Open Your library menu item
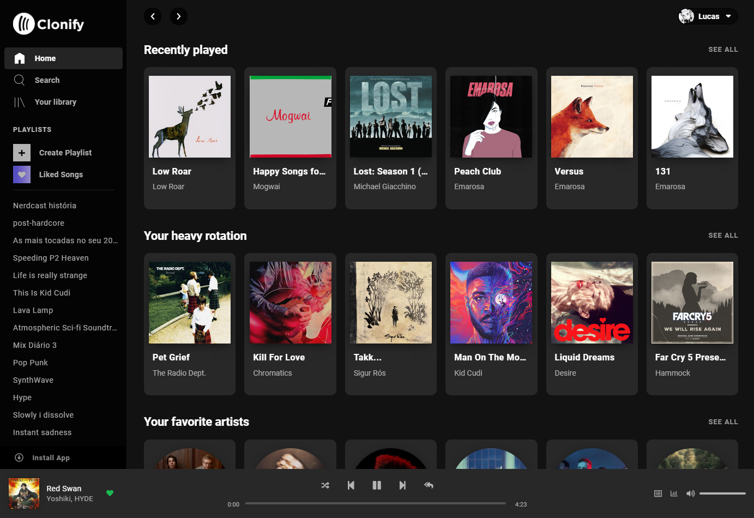Viewport: 754px width, 518px height. click(63, 102)
